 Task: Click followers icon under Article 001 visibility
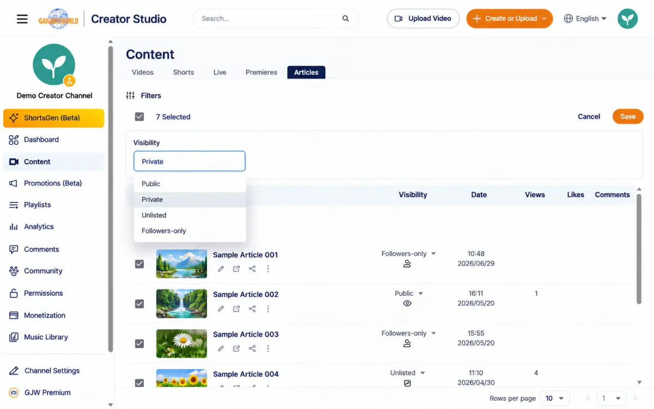(407, 264)
